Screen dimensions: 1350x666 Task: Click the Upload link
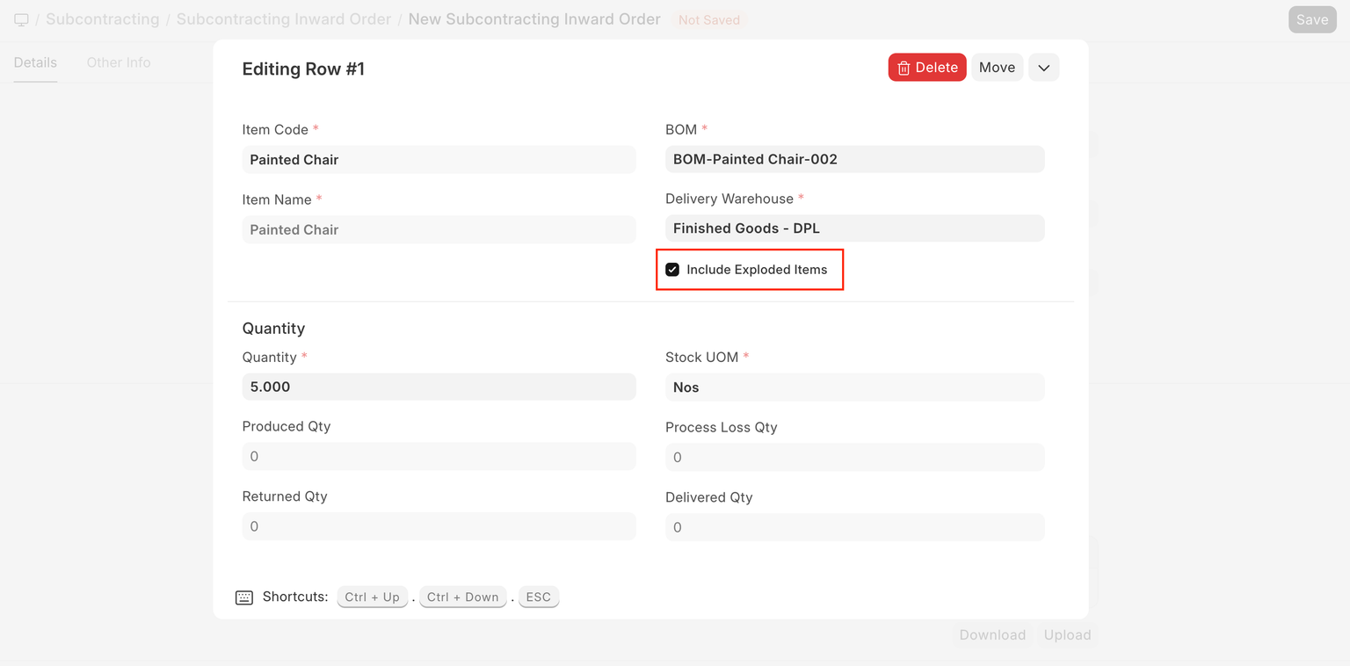[x=1067, y=635]
